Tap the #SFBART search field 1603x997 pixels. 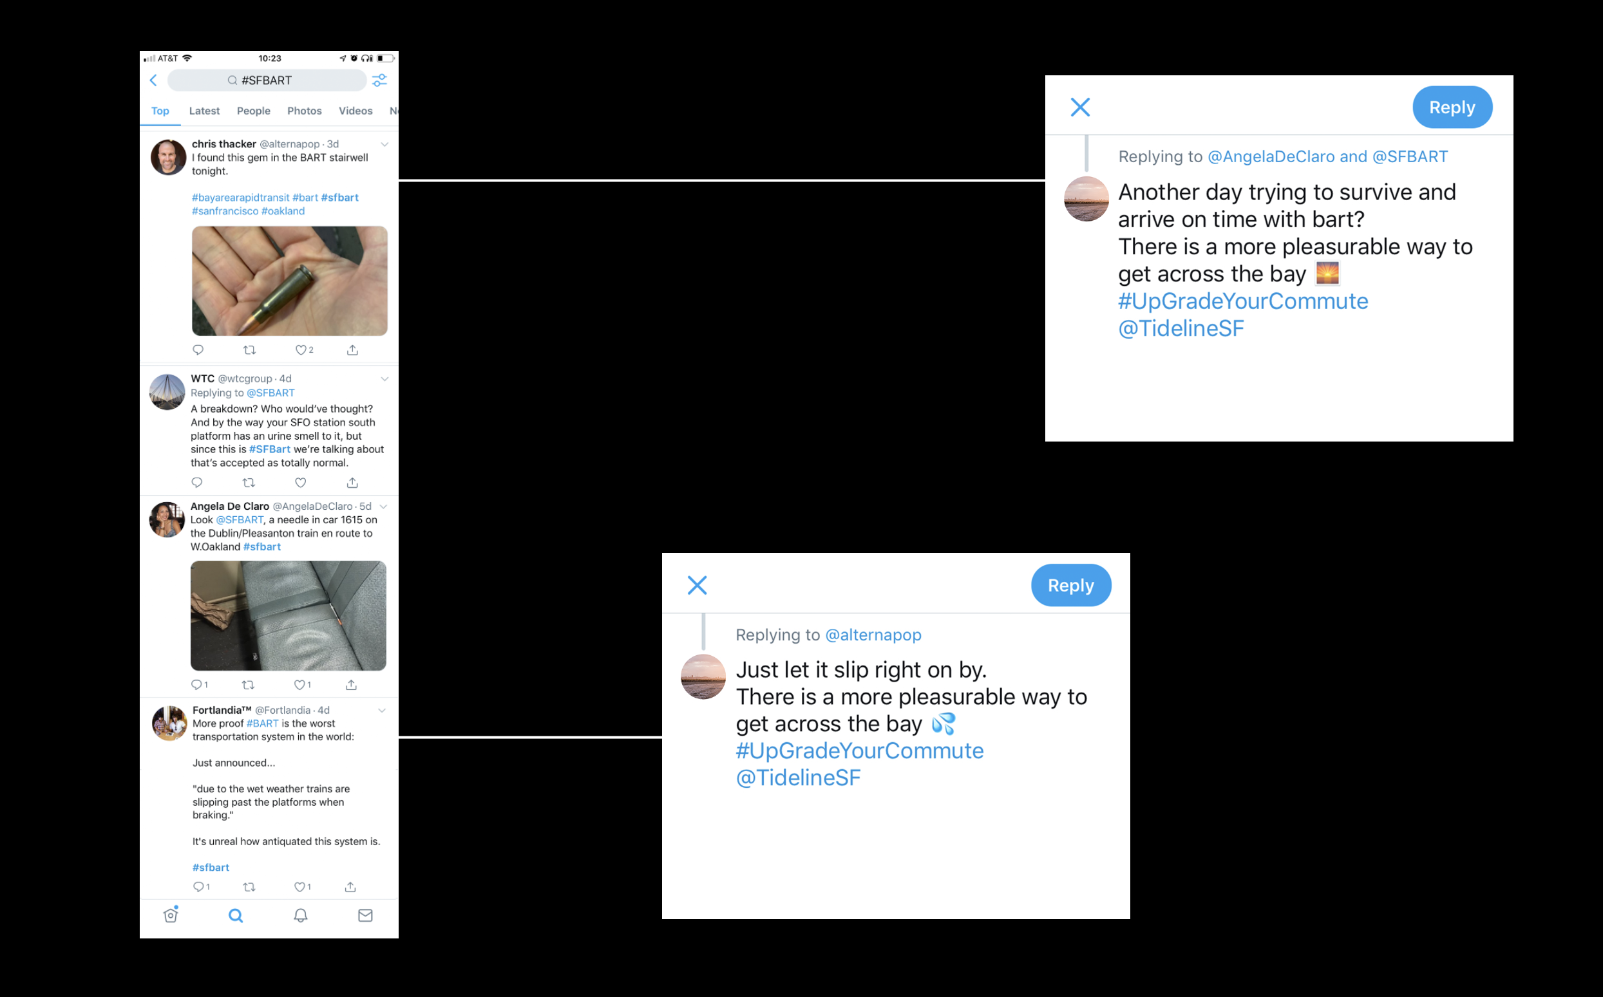(267, 80)
